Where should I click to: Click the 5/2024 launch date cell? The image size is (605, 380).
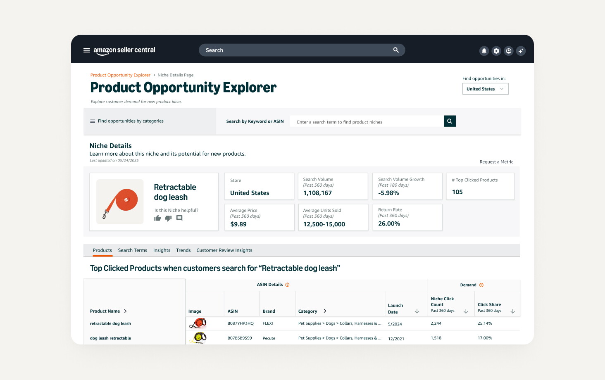click(395, 324)
